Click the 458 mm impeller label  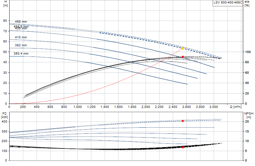click(x=21, y=22)
